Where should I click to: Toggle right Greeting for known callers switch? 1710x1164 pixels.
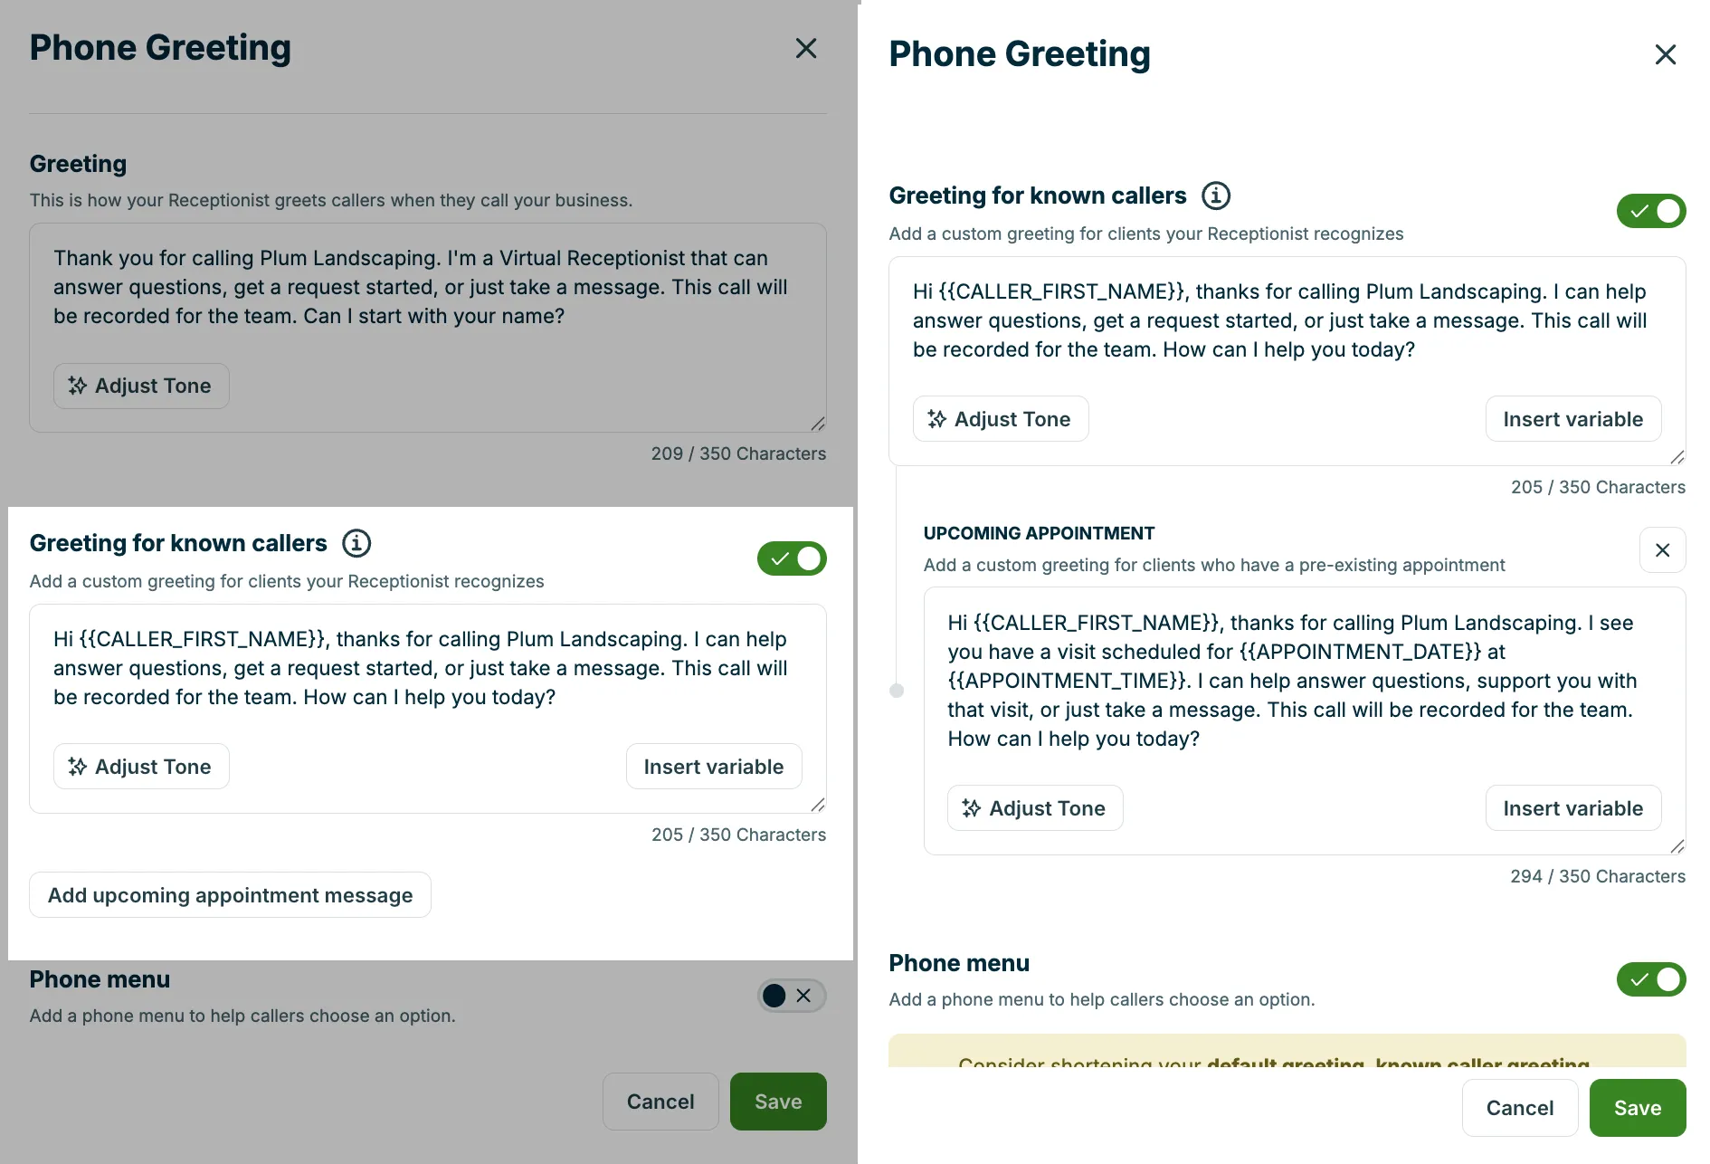click(x=1651, y=211)
